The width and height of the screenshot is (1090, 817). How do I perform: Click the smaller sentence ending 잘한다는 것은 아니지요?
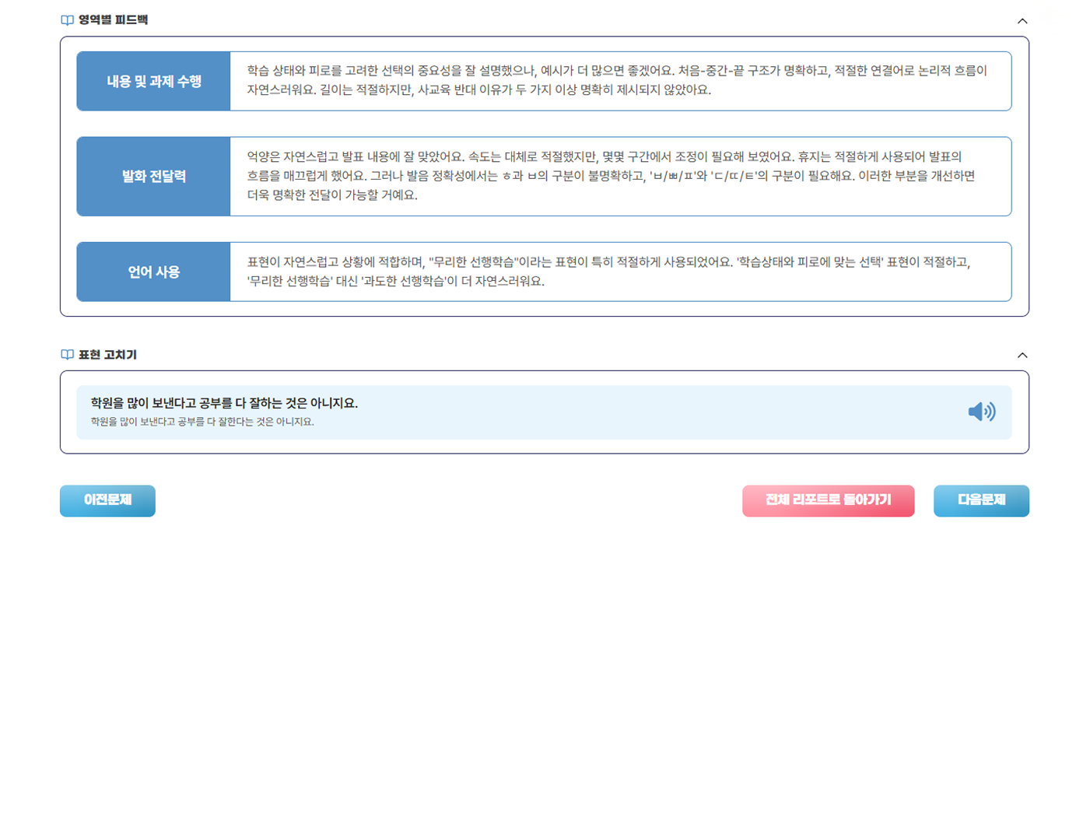pos(202,422)
